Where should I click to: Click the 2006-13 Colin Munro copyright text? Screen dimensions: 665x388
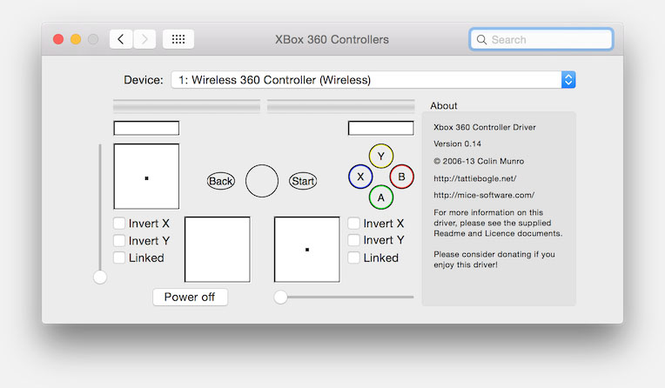479,161
